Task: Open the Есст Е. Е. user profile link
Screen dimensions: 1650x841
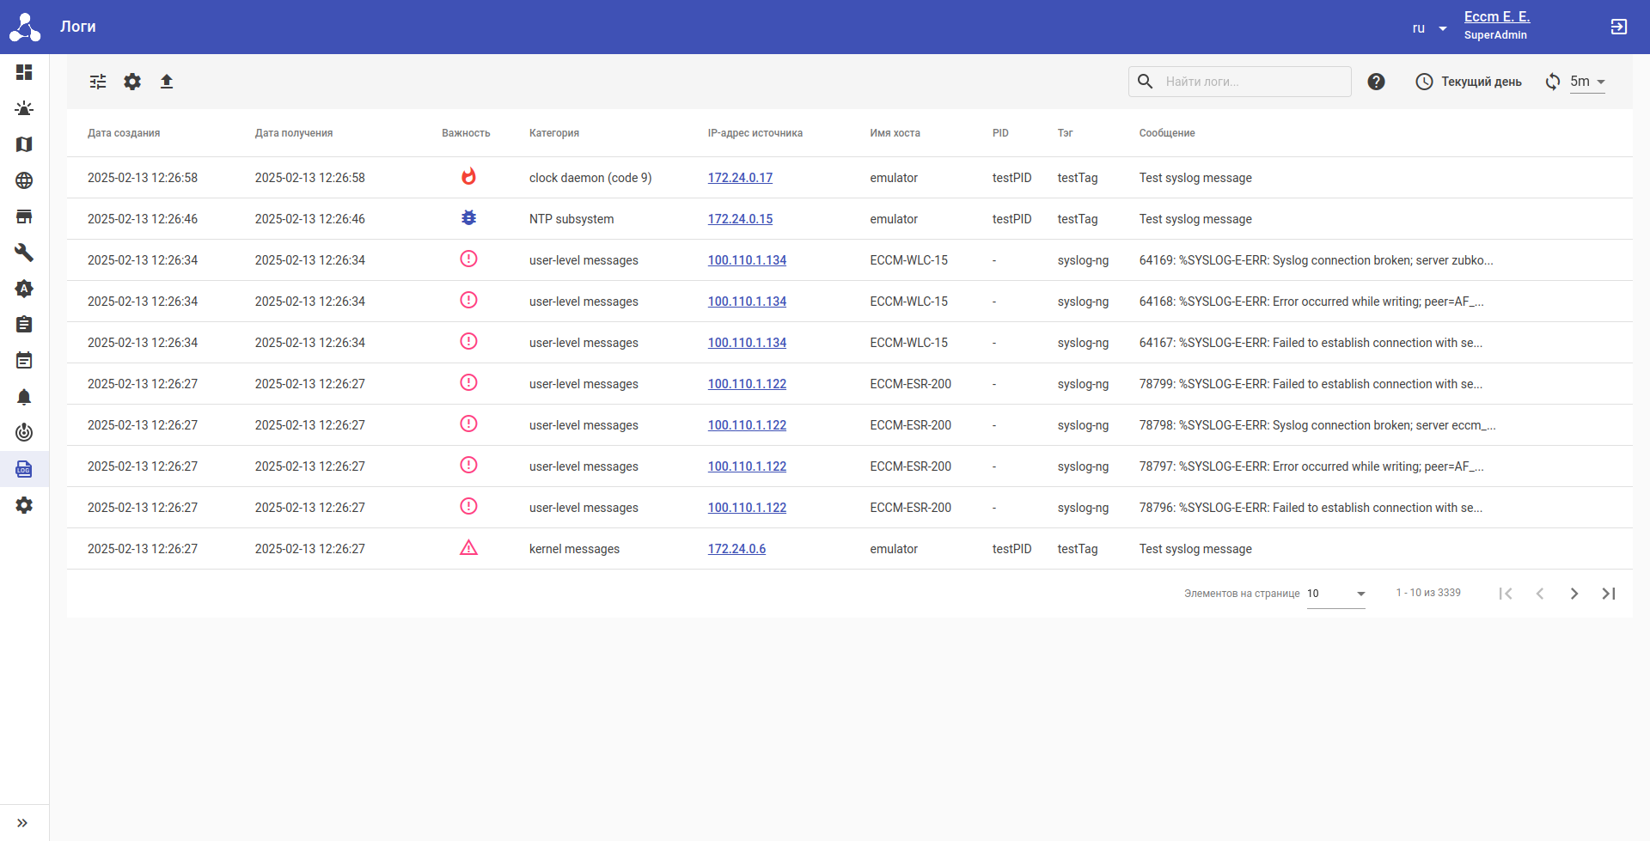Action: coord(1496,17)
